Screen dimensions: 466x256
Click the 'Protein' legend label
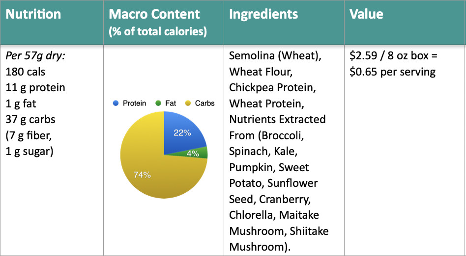(x=135, y=103)
